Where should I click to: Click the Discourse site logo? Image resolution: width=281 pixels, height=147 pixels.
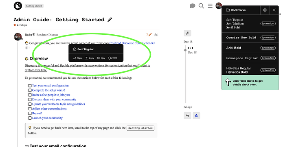coord(18,6)
